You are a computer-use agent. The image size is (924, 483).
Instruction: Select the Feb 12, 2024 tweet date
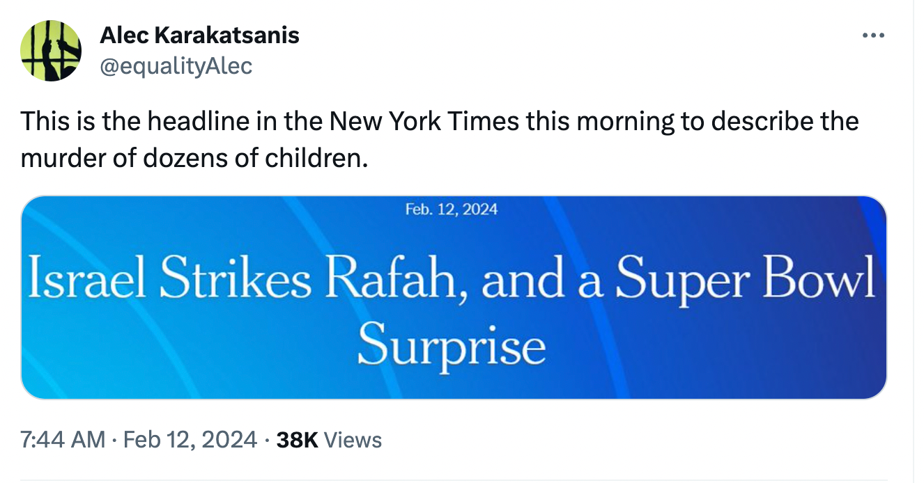(x=190, y=439)
